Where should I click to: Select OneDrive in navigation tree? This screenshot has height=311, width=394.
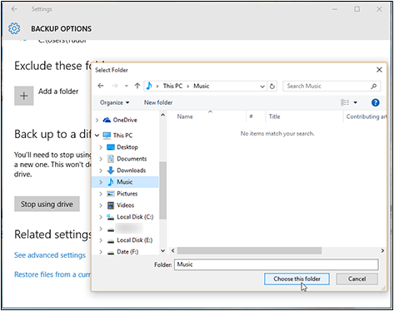point(125,120)
